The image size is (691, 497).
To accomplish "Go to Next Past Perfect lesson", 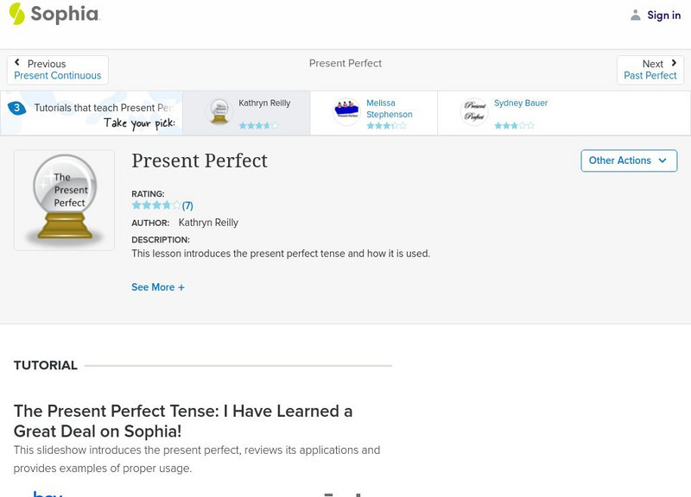I will (650, 74).
